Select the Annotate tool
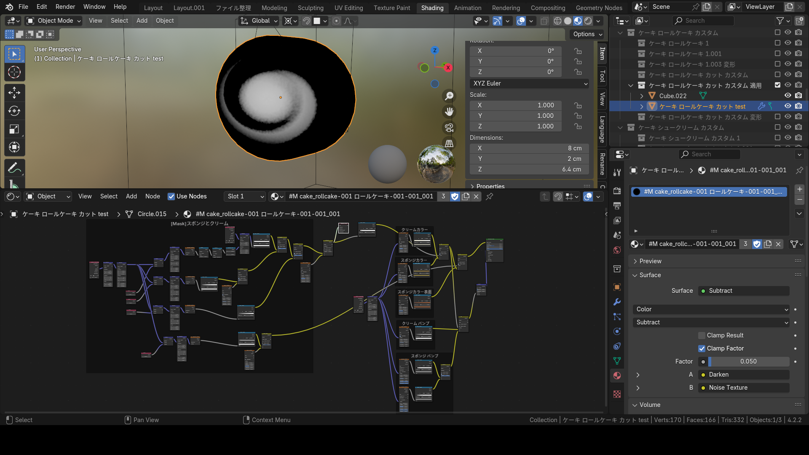809x455 pixels. [14, 168]
